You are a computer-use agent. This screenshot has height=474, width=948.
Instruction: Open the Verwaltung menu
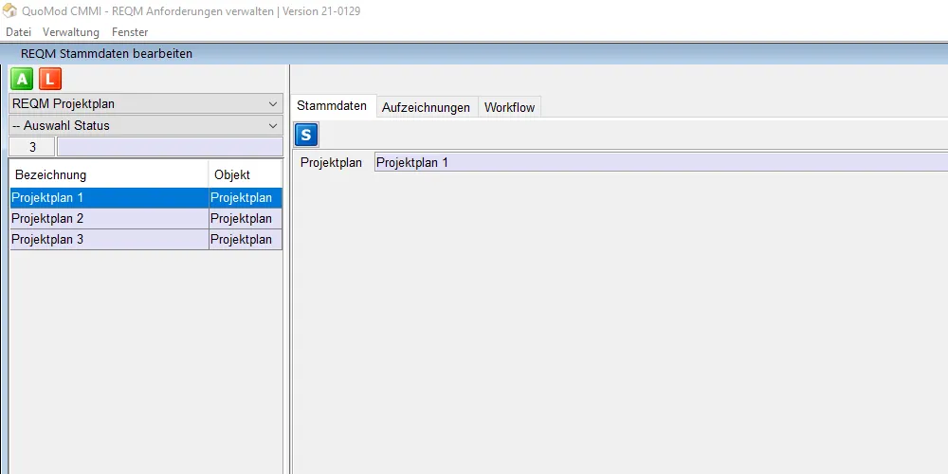[x=71, y=32]
